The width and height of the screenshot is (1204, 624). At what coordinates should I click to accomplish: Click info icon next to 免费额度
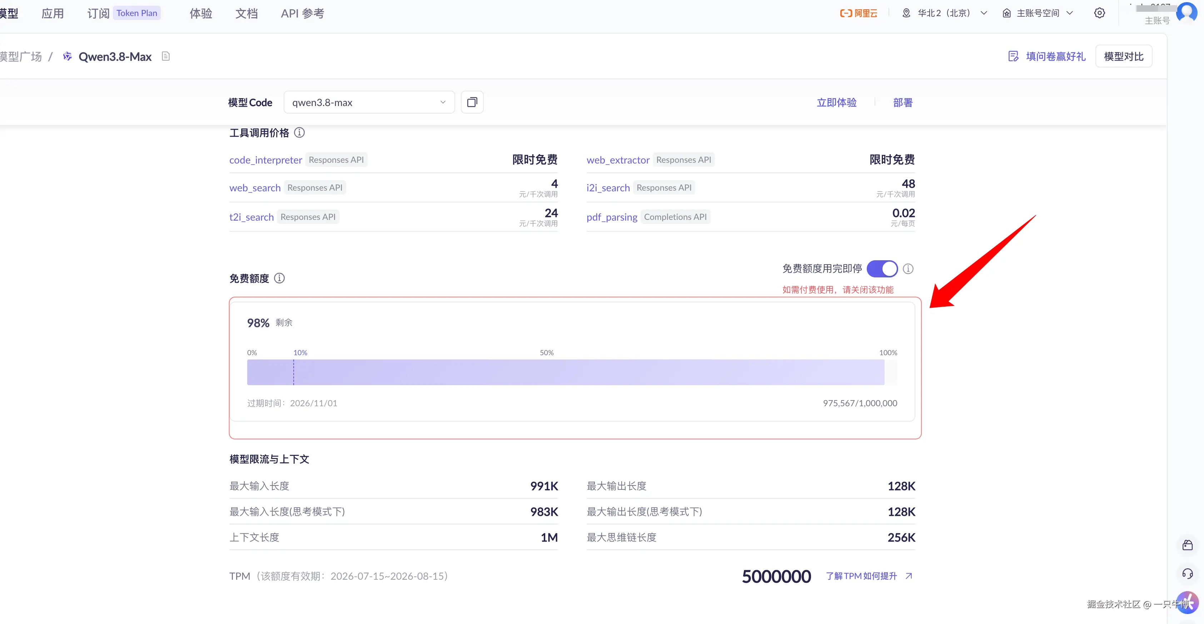(x=279, y=278)
